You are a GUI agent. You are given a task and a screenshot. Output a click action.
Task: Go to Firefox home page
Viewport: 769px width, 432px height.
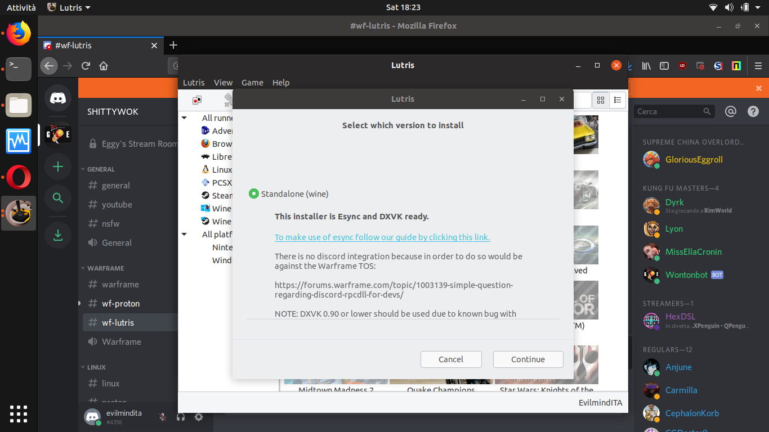click(104, 66)
